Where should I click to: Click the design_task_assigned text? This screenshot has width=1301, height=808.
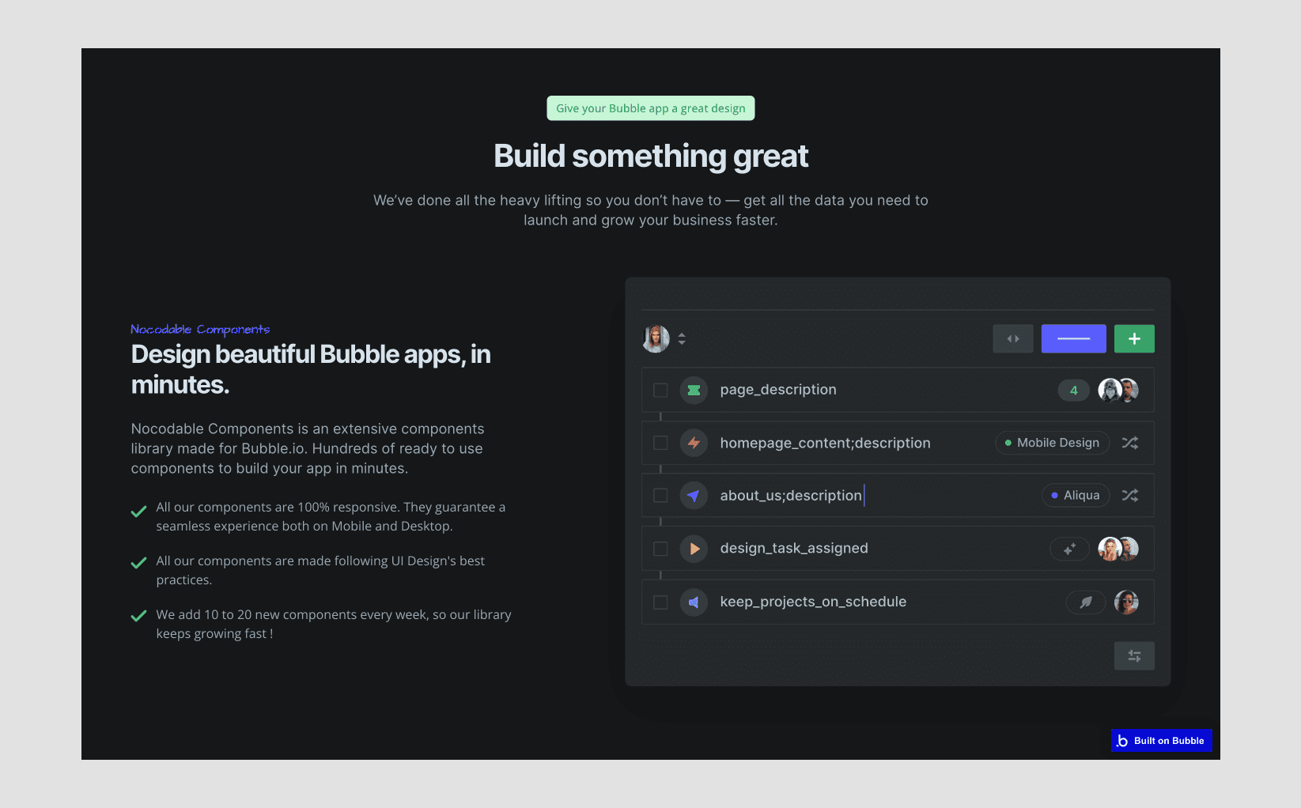pyautogui.click(x=794, y=549)
